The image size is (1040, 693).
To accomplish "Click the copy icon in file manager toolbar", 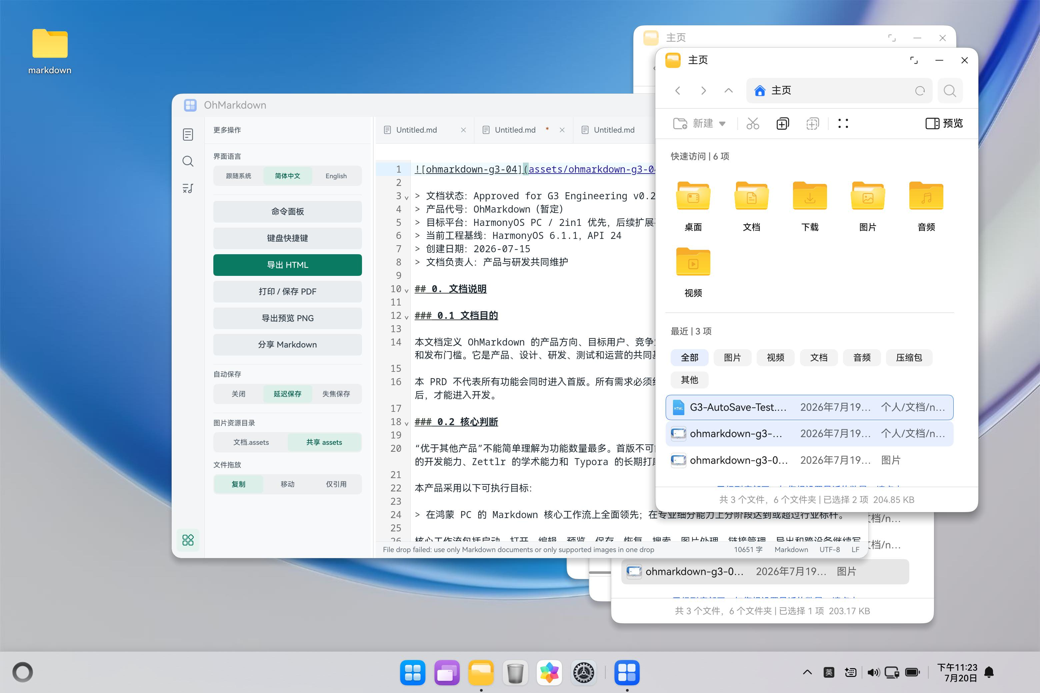I will tap(783, 123).
